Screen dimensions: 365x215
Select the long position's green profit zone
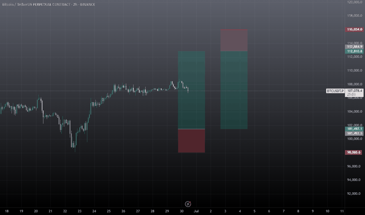[x=192, y=90]
